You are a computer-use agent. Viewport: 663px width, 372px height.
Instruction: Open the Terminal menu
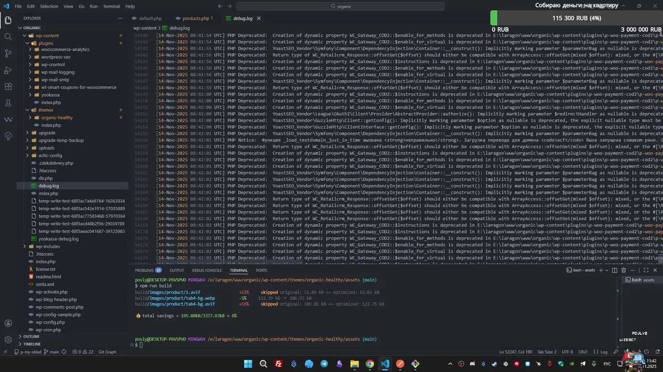pos(111,6)
